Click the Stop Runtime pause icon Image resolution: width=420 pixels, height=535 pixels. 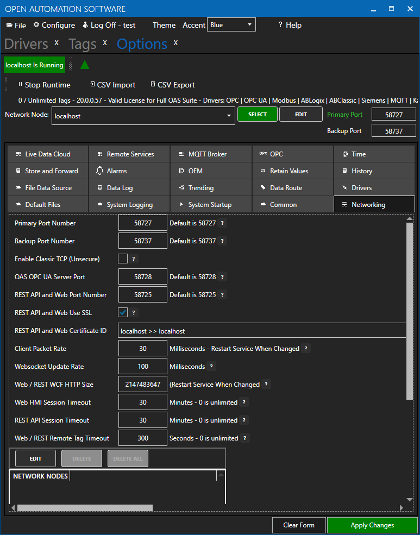[20, 85]
